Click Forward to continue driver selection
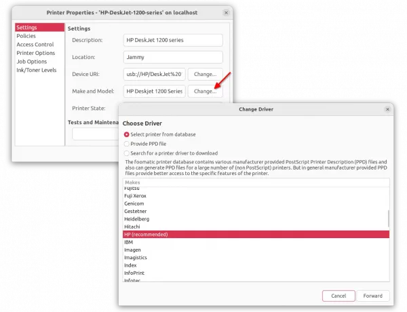This screenshot has width=407, height=312. click(x=372, y=296)
